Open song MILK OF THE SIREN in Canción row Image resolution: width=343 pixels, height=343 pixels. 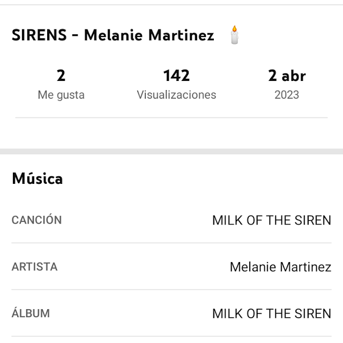[x=272, y=220]
